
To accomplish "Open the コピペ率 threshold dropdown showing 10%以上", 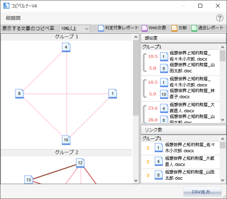I will 75,28.
